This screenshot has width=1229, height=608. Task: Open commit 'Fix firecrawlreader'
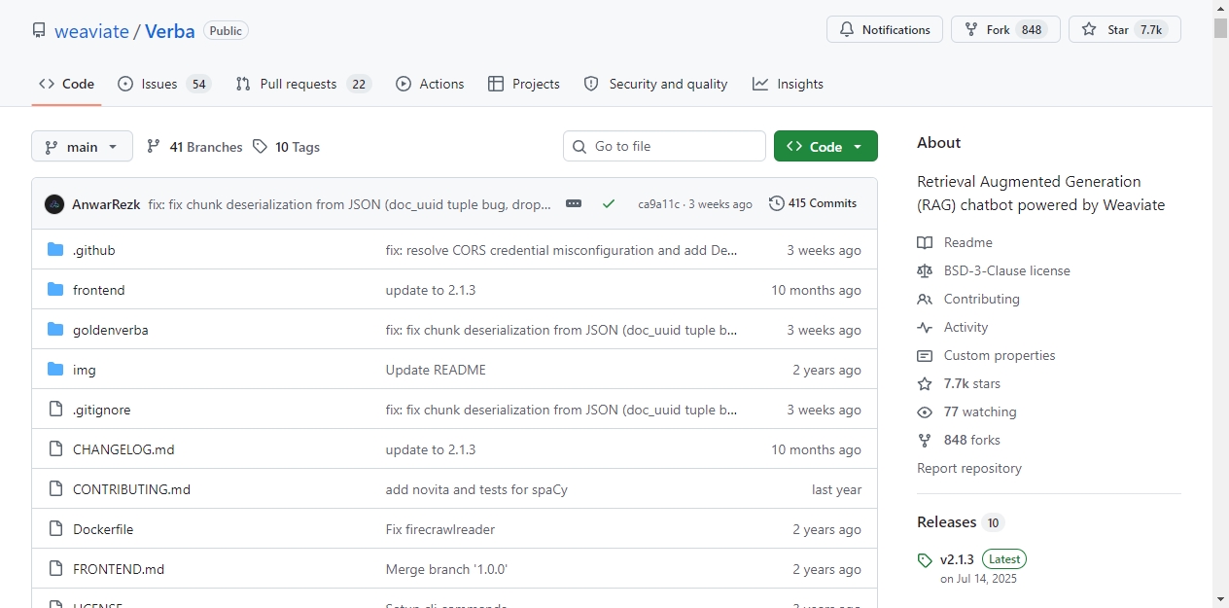[x=440, y=529]
